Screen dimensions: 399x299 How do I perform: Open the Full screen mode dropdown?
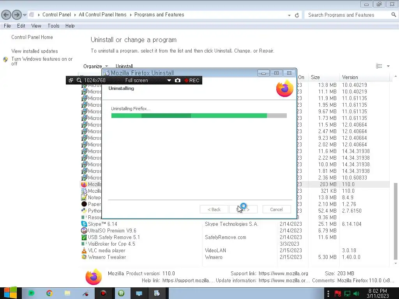click(169, 80)
